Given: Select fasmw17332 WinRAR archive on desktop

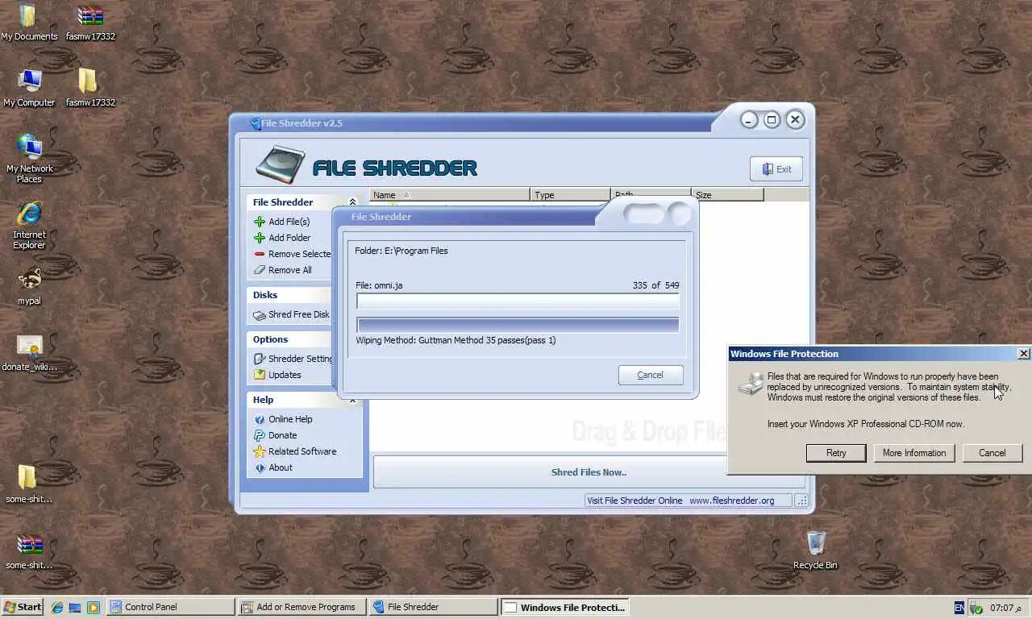Looking at the screenshot, I should (90, 23).
